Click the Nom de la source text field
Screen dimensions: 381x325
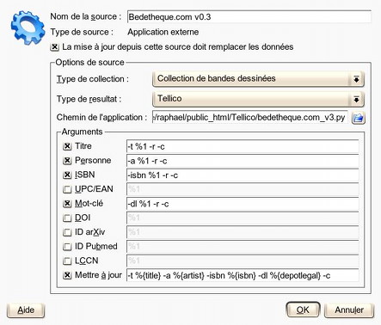249,17
